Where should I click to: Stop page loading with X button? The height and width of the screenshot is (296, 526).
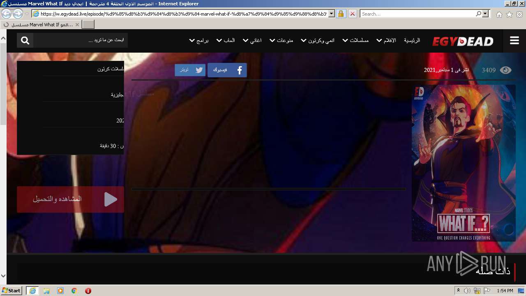click(x=352, y=14)
